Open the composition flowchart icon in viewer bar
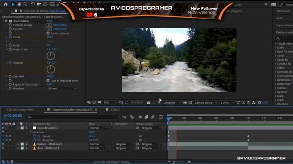293x164 pixels. pos(254,102)
